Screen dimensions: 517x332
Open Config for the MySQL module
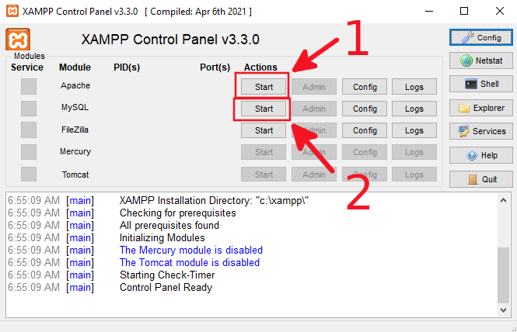365,109
